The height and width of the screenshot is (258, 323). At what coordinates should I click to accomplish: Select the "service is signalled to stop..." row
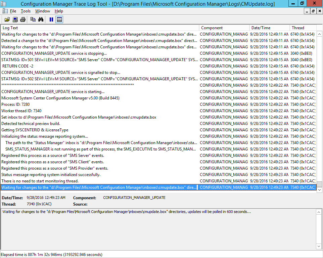pos(158,73)
